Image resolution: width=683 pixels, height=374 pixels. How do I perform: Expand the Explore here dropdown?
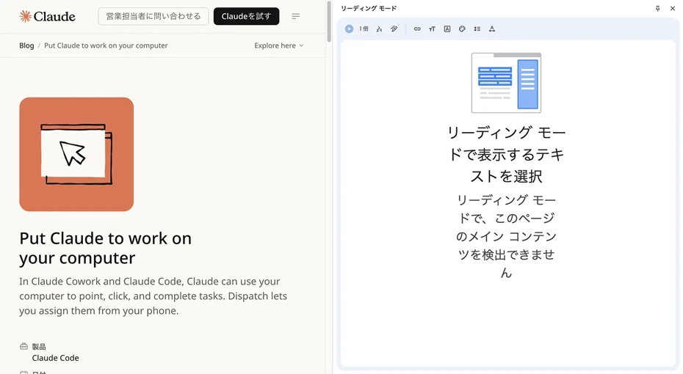279,45
